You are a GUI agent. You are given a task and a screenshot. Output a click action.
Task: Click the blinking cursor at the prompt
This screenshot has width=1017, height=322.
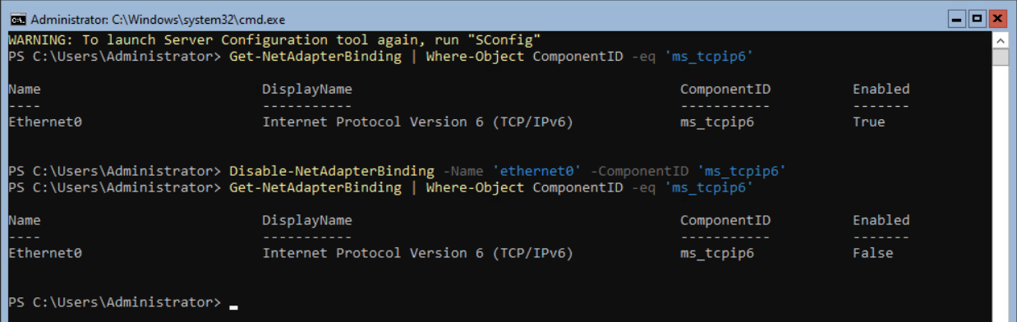pyautogui.click(x=233, y=306)
